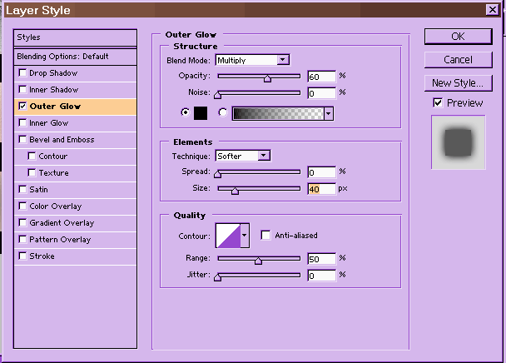Click the Opacity slider handle
The height and width of the screenshot is (363, 506).
point(267,79)
